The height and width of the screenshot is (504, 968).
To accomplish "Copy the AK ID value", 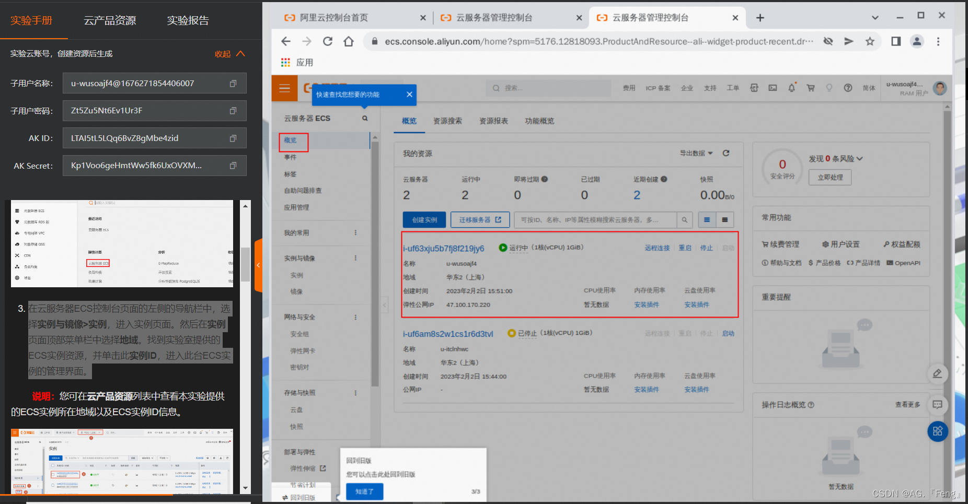I will (233, 138).
